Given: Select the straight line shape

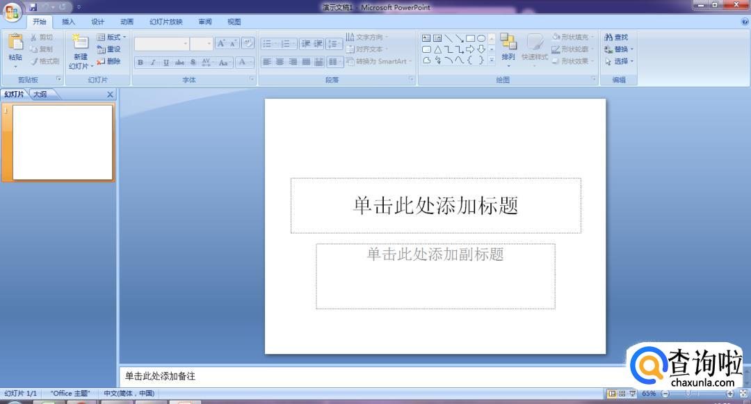Looking at the screenshot, I should pyautogui.click(x=449, y=38).
